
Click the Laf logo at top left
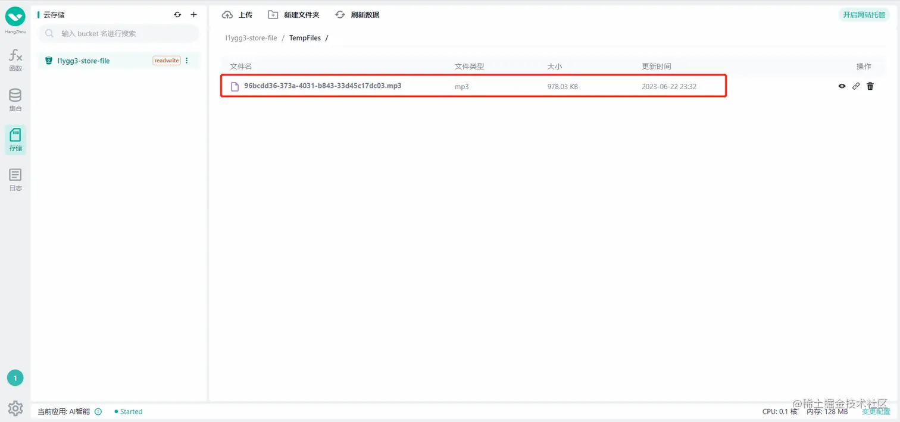pos(15,17)
